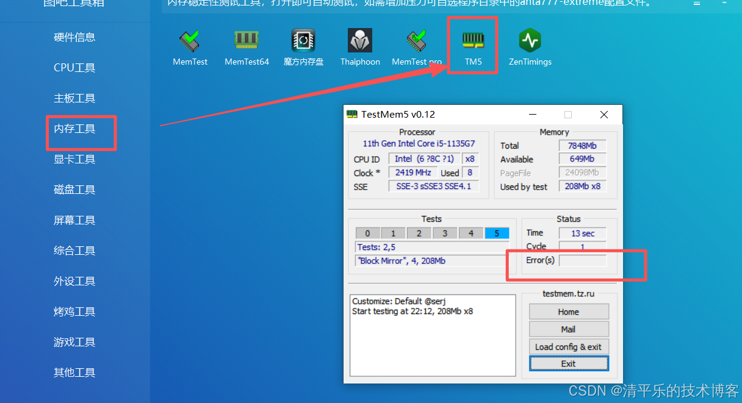742x403 pixels.
Task: Click test indicator 0
Action: (367, 233)
